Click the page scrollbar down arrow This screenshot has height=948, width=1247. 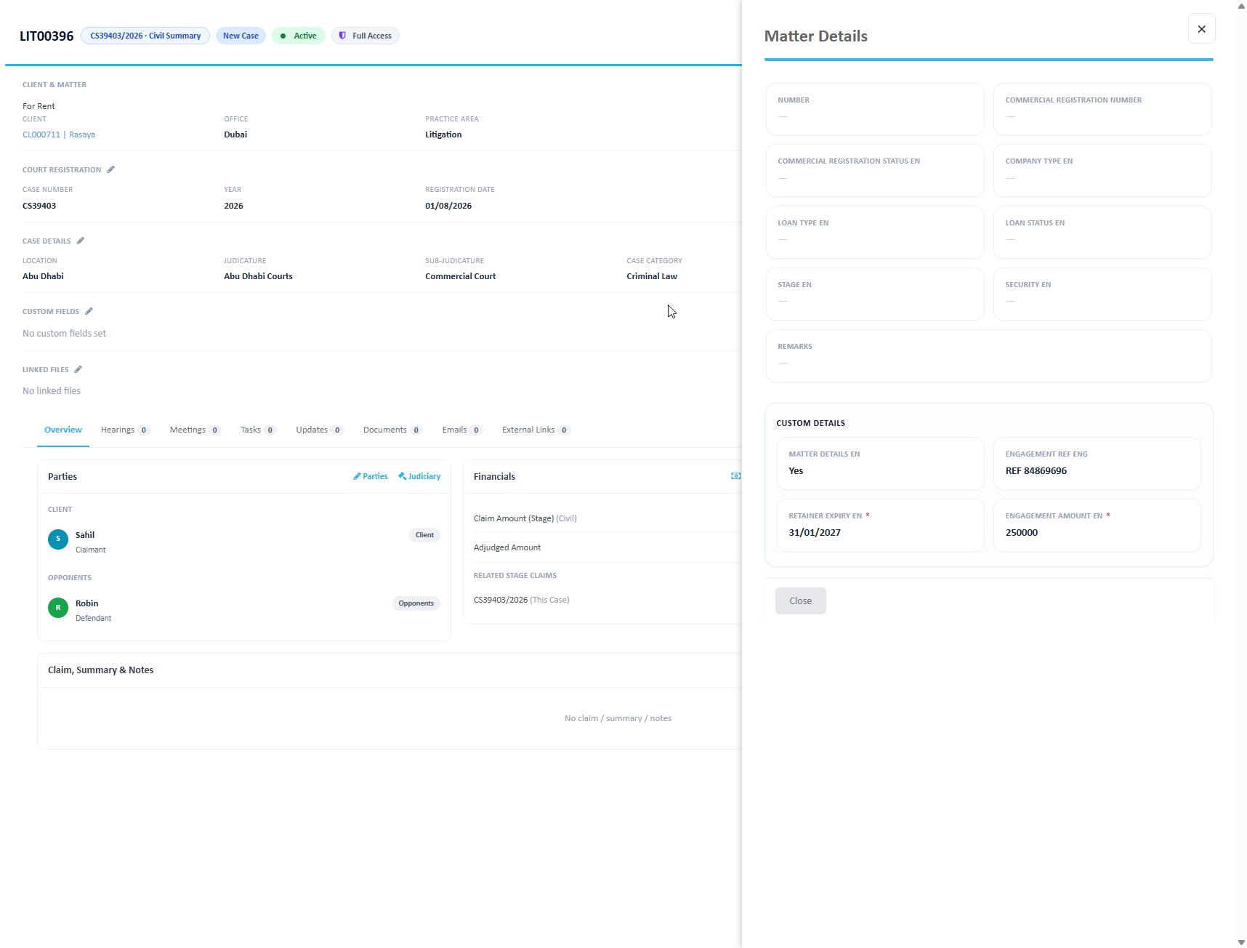1240,942
